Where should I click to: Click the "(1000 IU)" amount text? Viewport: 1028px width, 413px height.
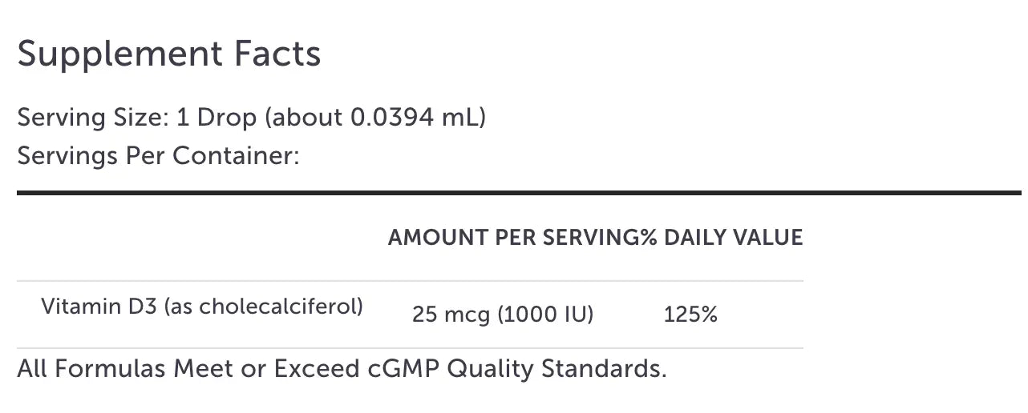(x=545, y=315)
